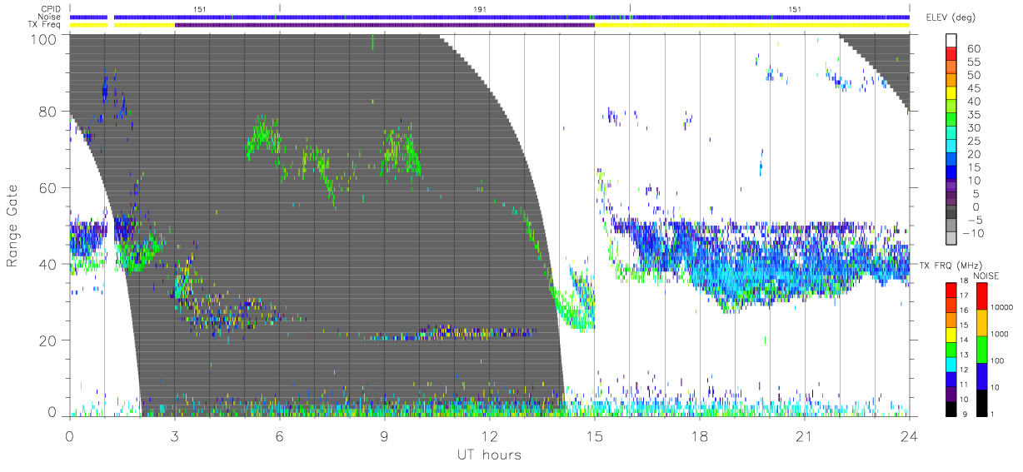The height and width of the screenshot is (472, 1023).
Task: Click the 'UT hours' x-axis title
Action: 488,455
